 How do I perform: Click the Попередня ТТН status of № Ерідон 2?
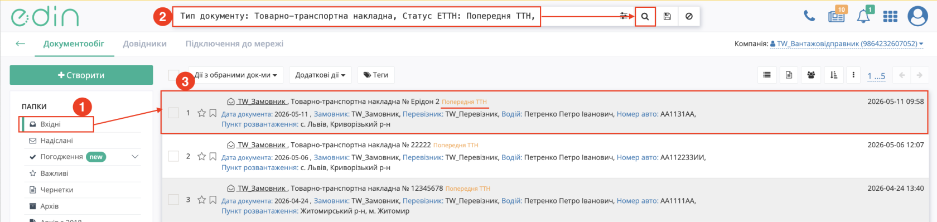click(x=464, y=102)
